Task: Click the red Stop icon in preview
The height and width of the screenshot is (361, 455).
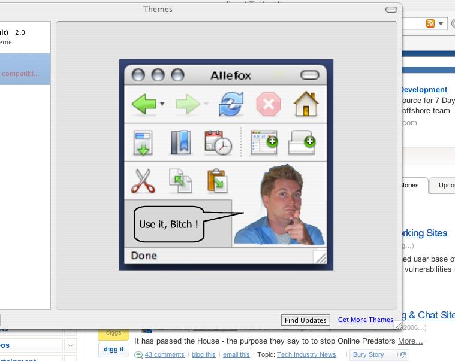Action: (x=269, y=104)
